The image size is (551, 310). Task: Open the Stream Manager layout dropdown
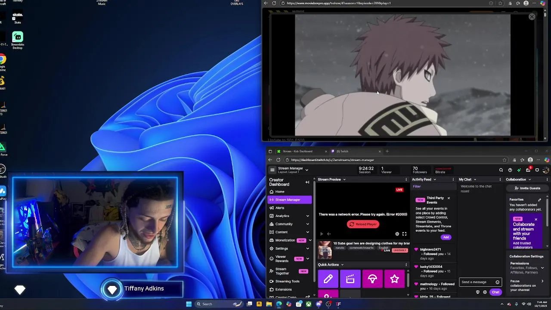(x=307, y=170)
